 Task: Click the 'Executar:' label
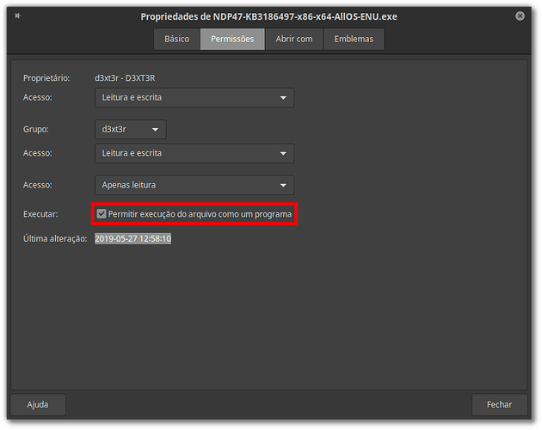click(40, 213)
